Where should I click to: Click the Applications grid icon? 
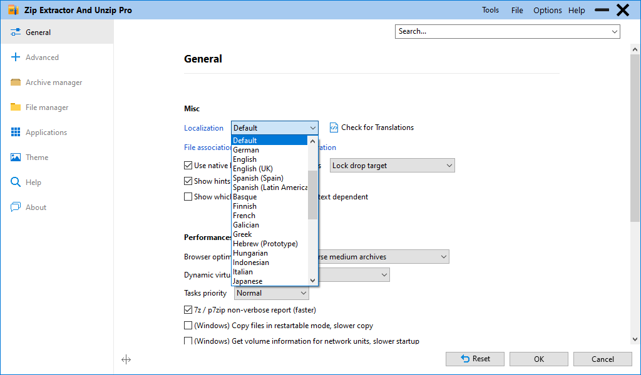(16, 132)
